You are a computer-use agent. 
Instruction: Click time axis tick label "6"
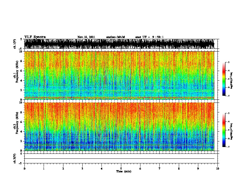pos(140,169)
